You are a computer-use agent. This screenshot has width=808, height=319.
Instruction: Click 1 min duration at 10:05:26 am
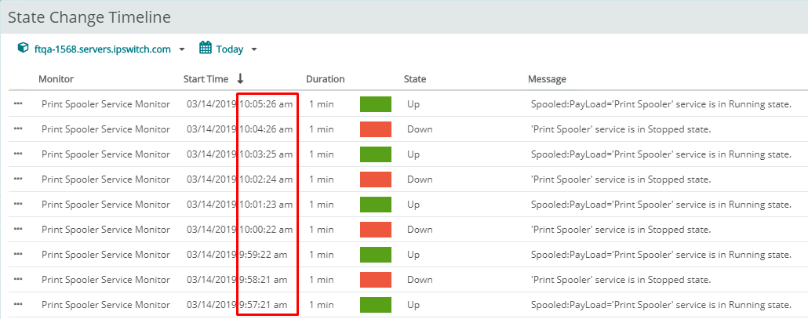pyautogui.click(x=322, y=104)
